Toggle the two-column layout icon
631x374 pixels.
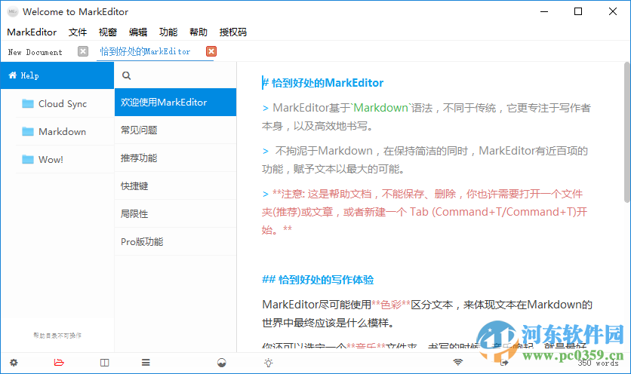click(x=105, y=363)
